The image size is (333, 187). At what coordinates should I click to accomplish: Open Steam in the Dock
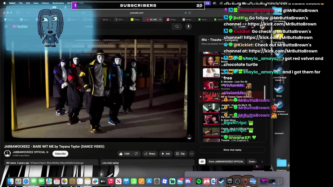pyautogui.click(x=222, y=181)
